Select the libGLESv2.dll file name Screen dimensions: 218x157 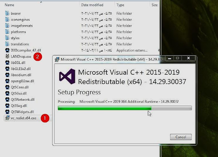(21, 69)
